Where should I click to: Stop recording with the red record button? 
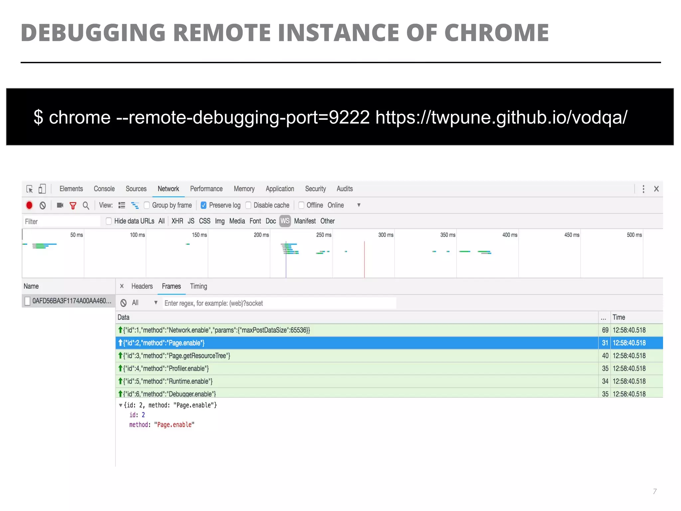[29, 205]
